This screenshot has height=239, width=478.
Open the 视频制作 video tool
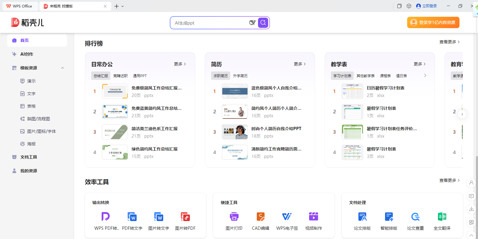[x=313, y=217]
